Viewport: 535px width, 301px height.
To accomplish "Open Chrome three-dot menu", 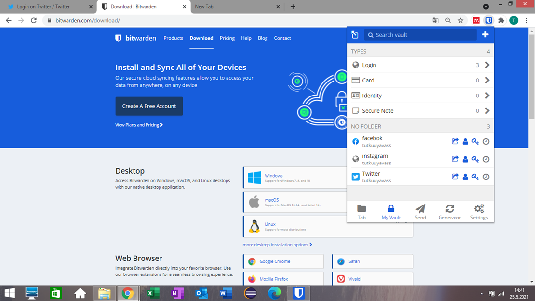I will coord(526,20).
